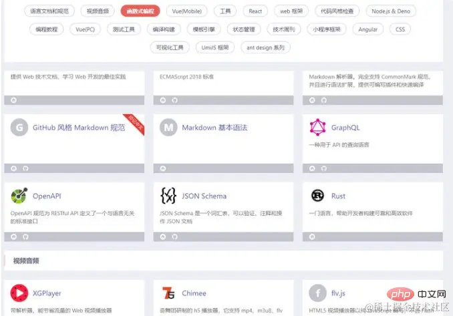The width and height of the screenshot is (453, 316).
Task: Click the gray G avatar logo
Action: coord(19,128)
